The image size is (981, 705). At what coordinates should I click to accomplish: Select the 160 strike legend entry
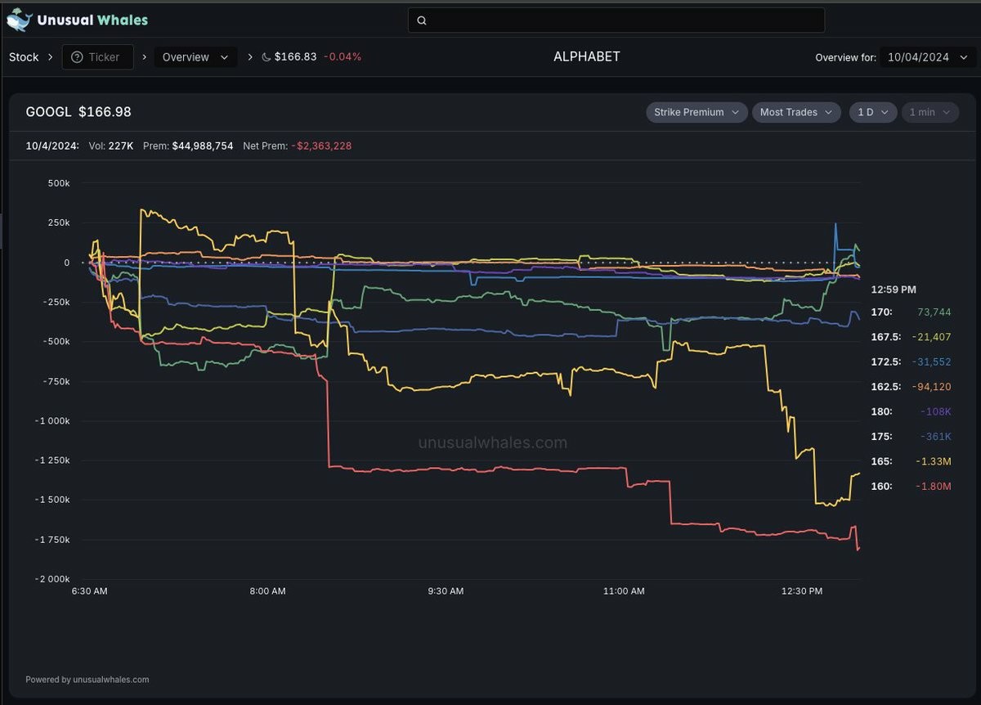[912, 487]
